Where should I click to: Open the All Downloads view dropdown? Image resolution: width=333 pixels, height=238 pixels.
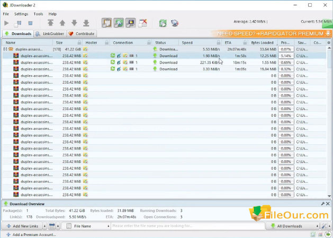(x=293, y=226)
